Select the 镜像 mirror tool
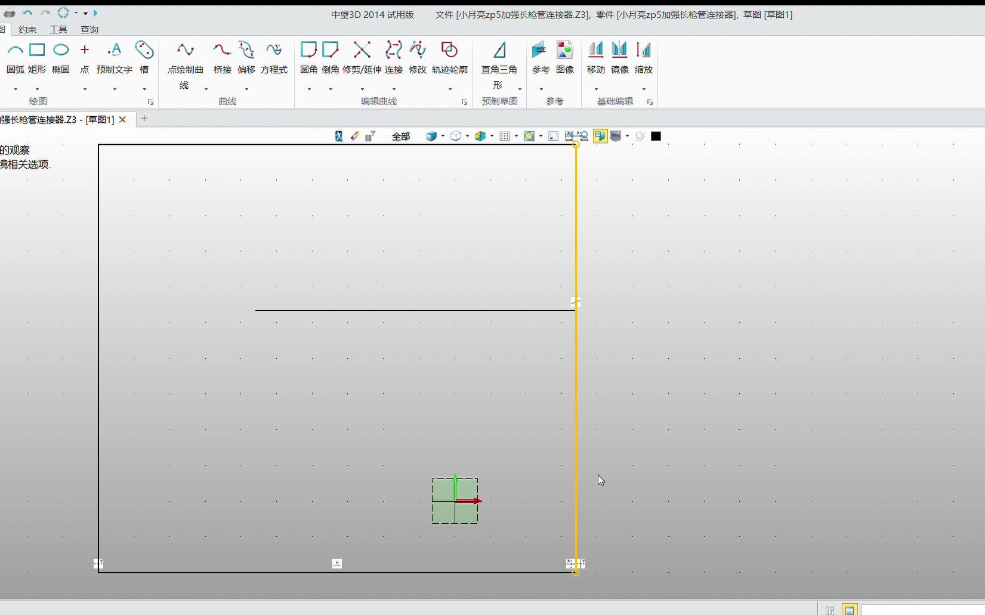Viewport: 985px width, 615px height. pyautogui.click(x=620, y=58)
